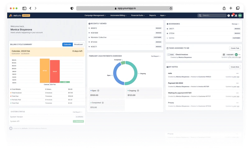Open more options for Prepay note

(x=237, y=103)
